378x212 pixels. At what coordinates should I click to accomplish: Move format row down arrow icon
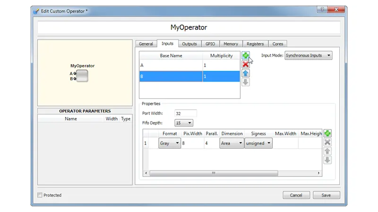(x=327, y=160)
